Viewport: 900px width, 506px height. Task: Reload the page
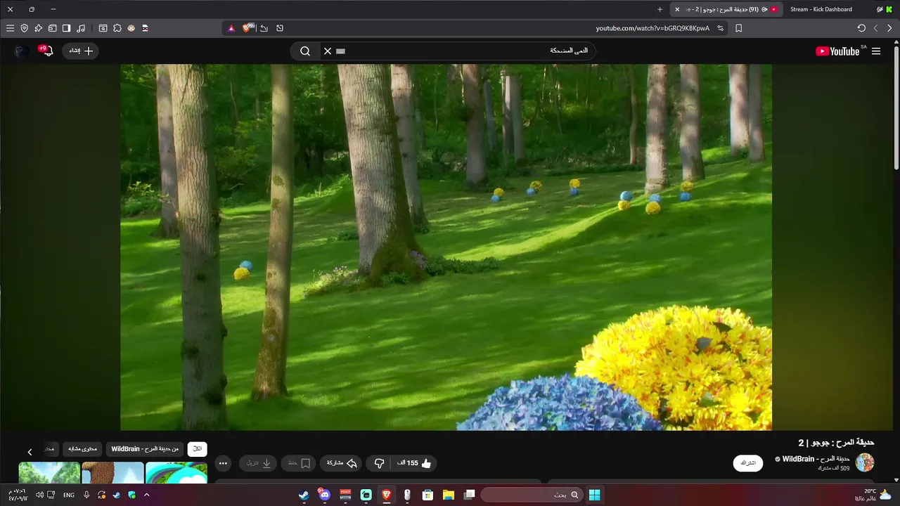coord(861,28)
